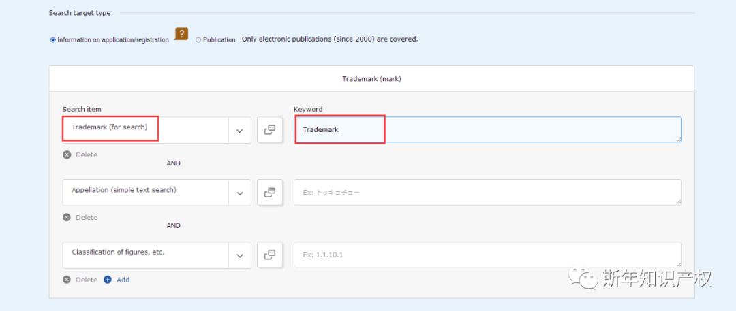Select the Publication radio button
736x311 pixels.
[x=198, y=40]
